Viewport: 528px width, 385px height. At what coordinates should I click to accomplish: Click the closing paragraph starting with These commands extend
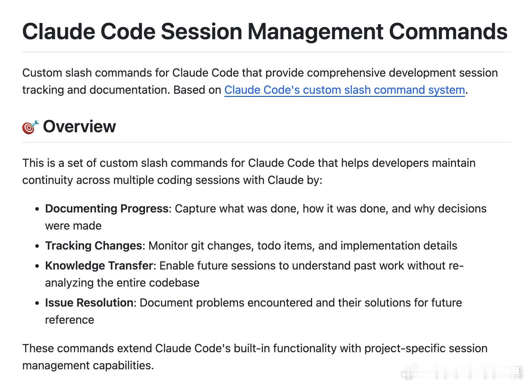point(255,357)
